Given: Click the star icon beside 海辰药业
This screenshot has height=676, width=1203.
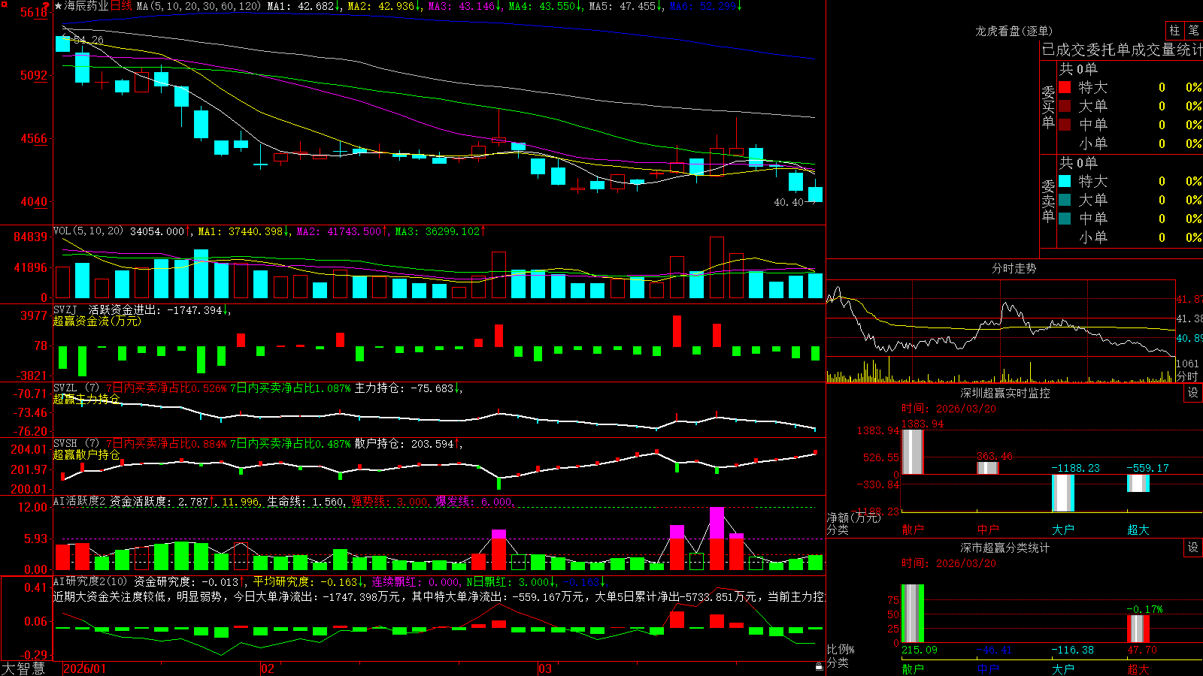Looking at the screenshot, I should pos(58,6).
